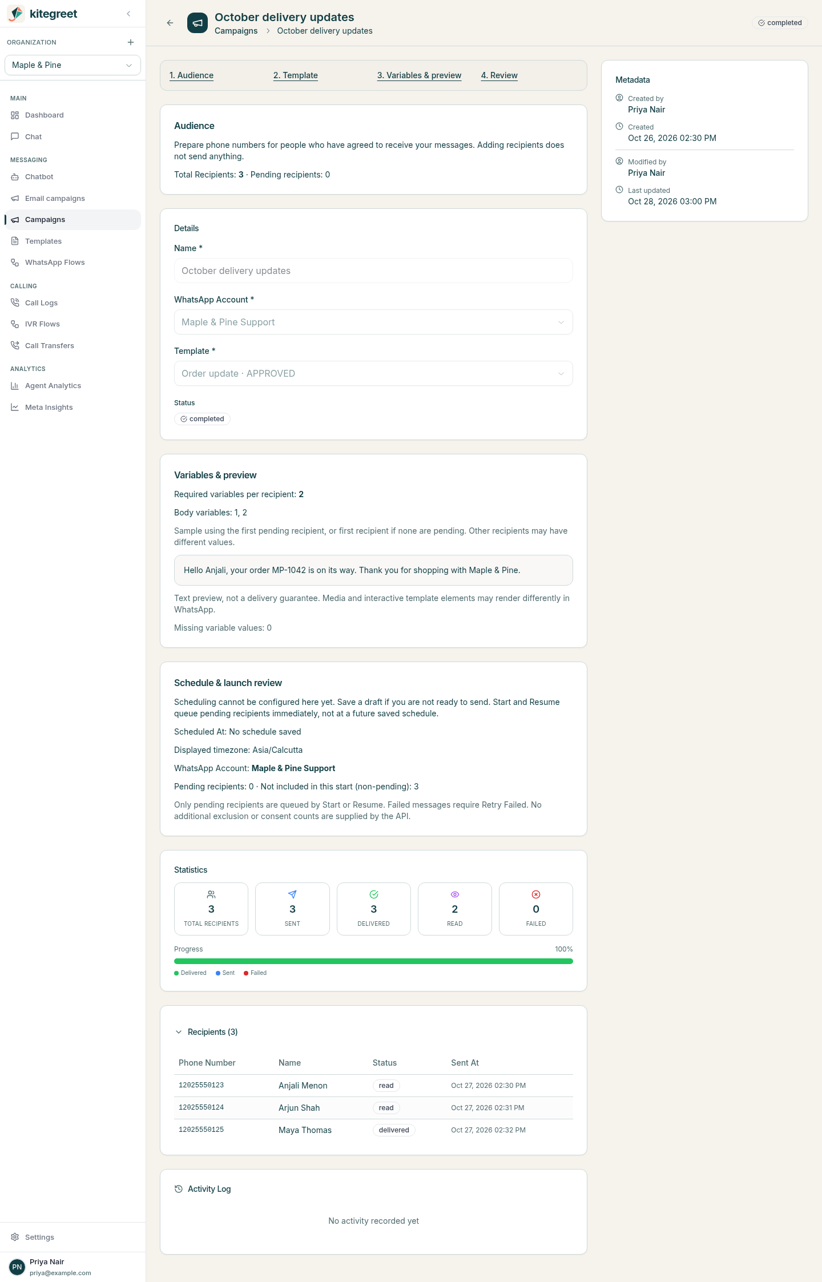Viewport: 822px width, 1282px height.
Task: Go to the Chatbot page
Action: 72,177
